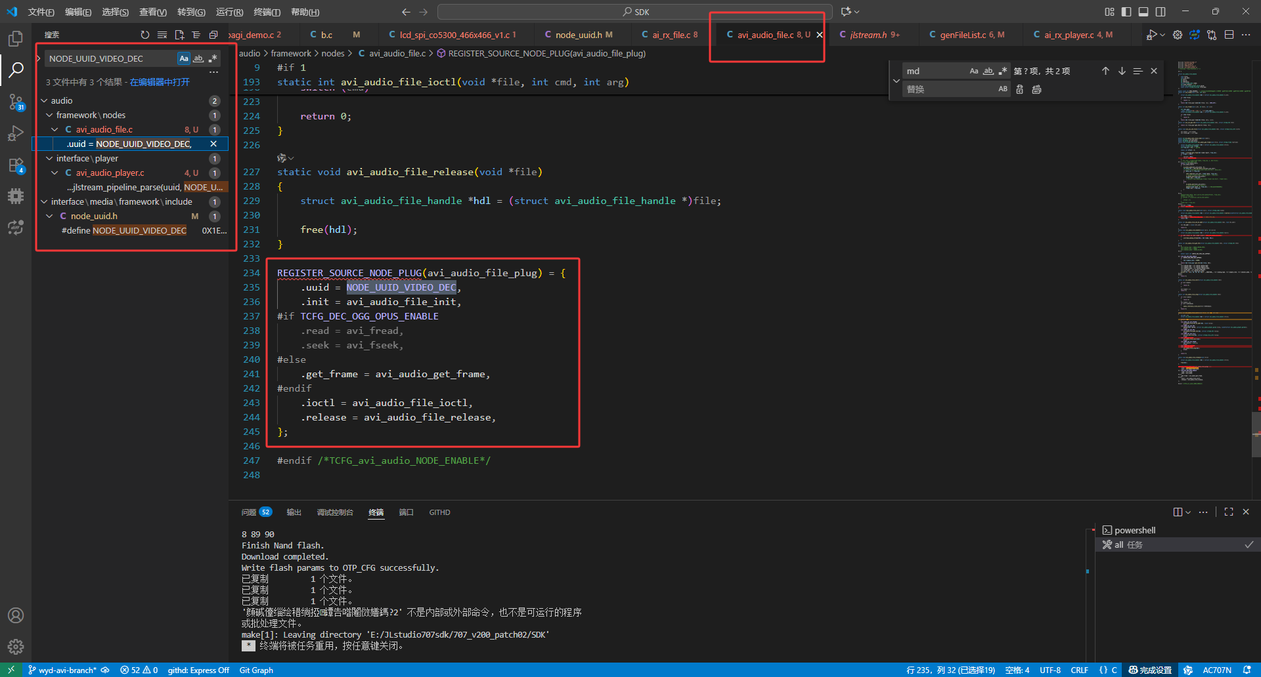1261x677 pixels.
Task: Switch to the node_uuid.h editor tab
Action: click(579, 35)
